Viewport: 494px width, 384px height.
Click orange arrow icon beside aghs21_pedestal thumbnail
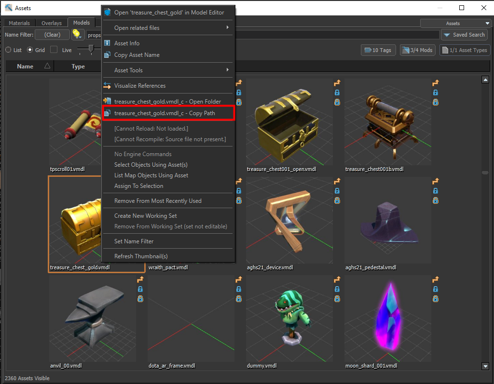coord(436,181)
